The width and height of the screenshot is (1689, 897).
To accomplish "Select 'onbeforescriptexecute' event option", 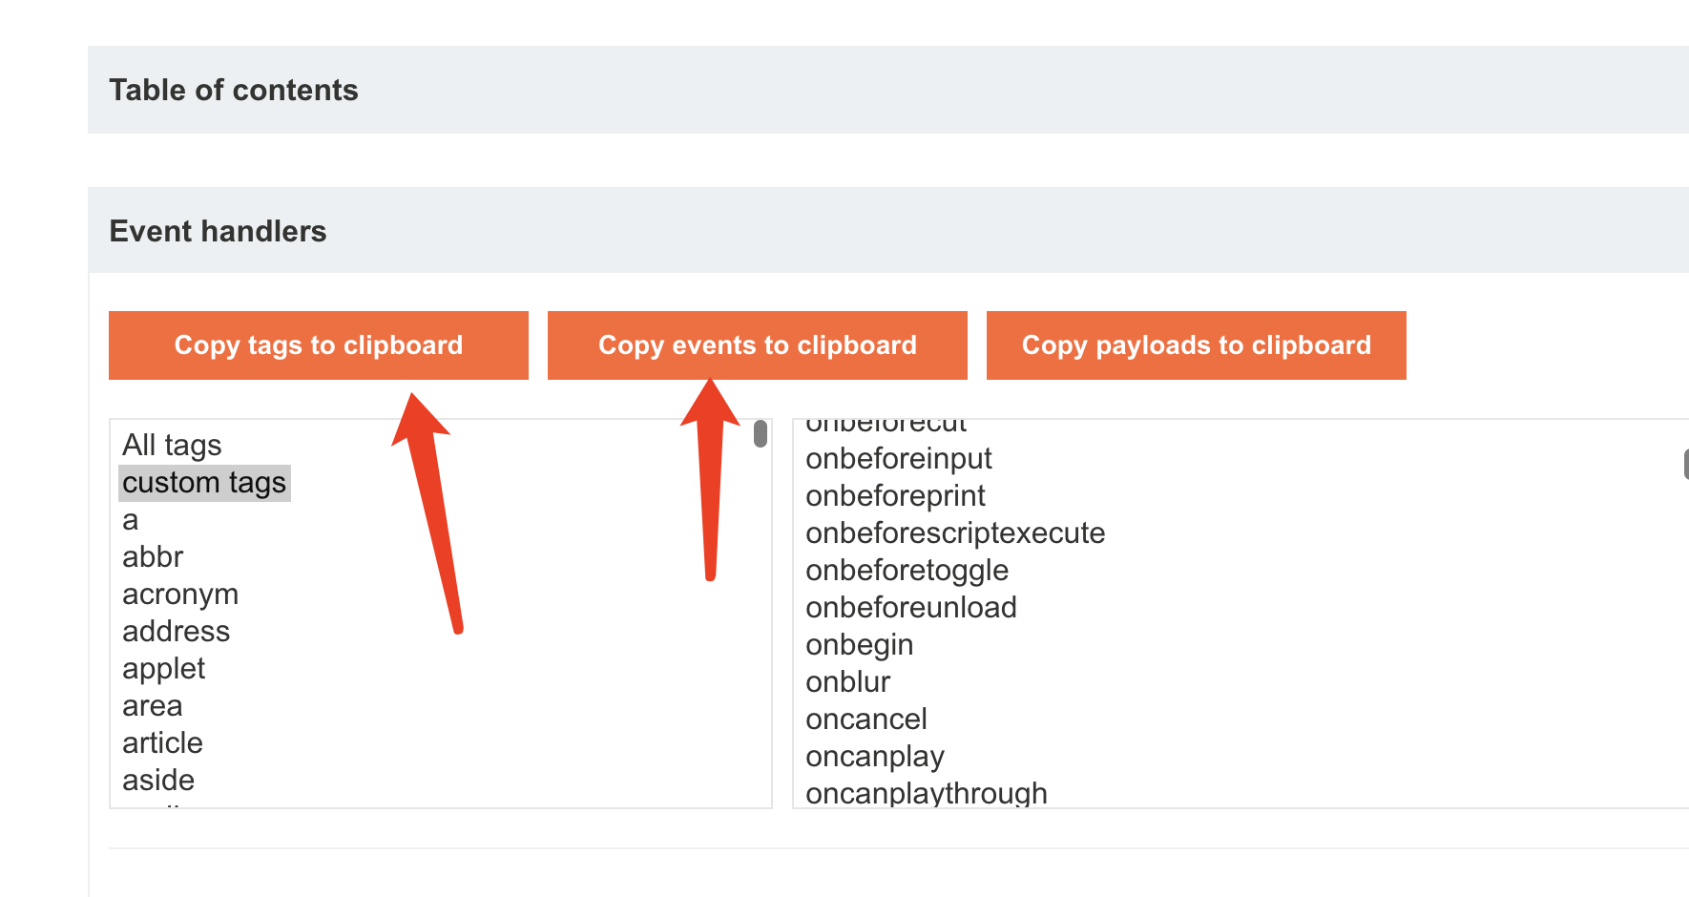I will pyautogui.click(x=955, y=533).
